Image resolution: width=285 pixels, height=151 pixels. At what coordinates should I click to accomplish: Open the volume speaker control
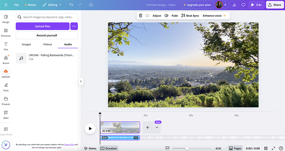coord(166,16)
